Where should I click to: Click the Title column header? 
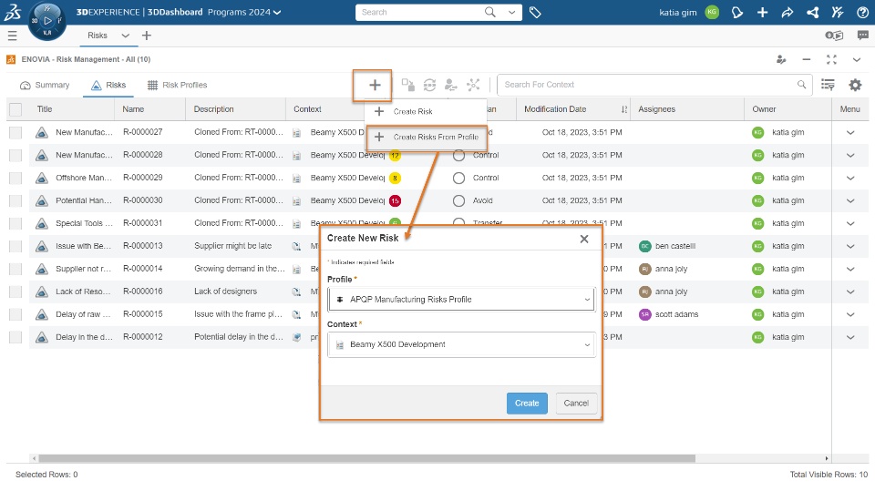[45, 109]
